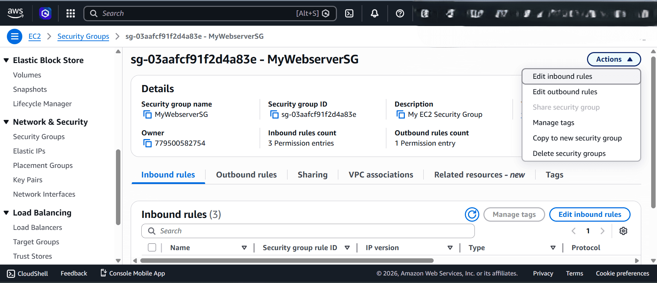The height and width of the screenshot is (283, 657).
Task: Copy the owner account number
Action: point(147,143)
